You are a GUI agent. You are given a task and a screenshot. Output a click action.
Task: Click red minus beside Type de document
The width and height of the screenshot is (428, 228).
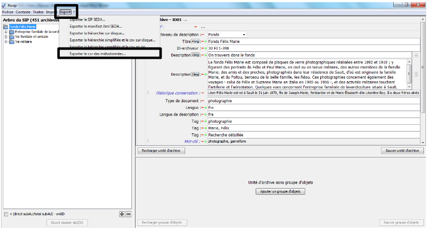(x=202, y=101)
